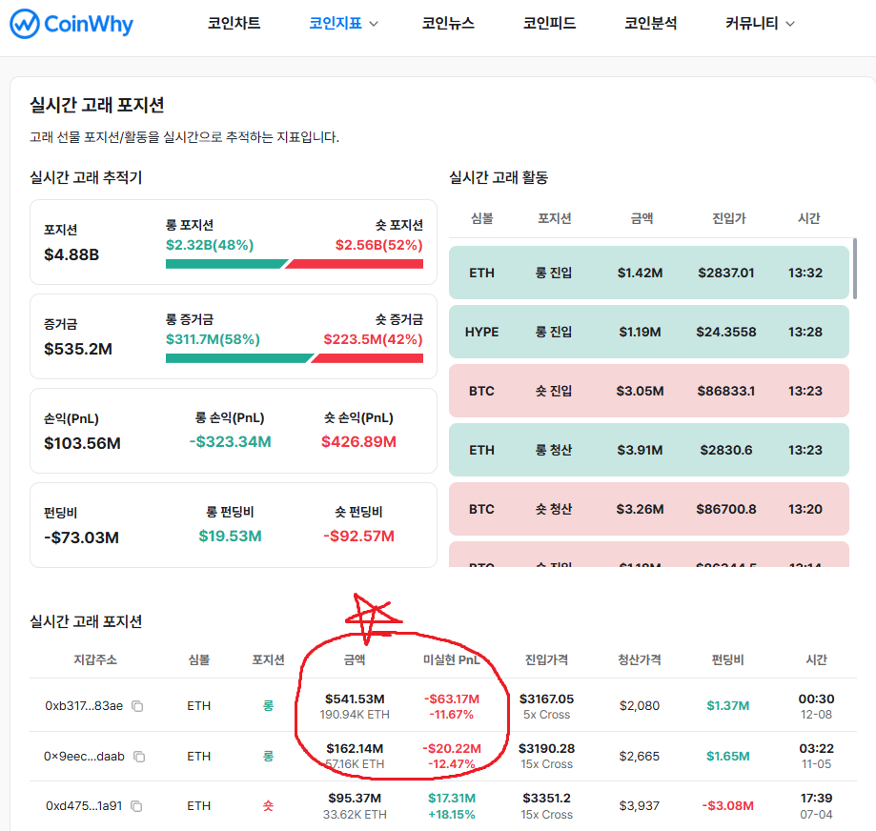Select the BTC 숏 진입 $3.05M row

(648, 391)
